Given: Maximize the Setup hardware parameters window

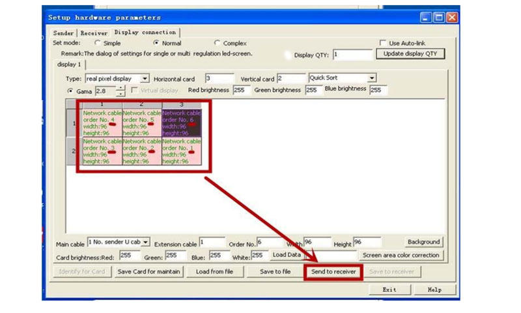Looking at the screenshot, I should [x=439, y=18].
